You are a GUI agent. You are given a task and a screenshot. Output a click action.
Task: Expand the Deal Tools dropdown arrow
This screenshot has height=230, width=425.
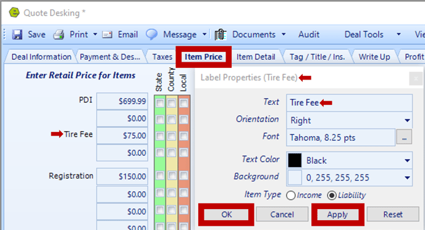click(398, 35)
